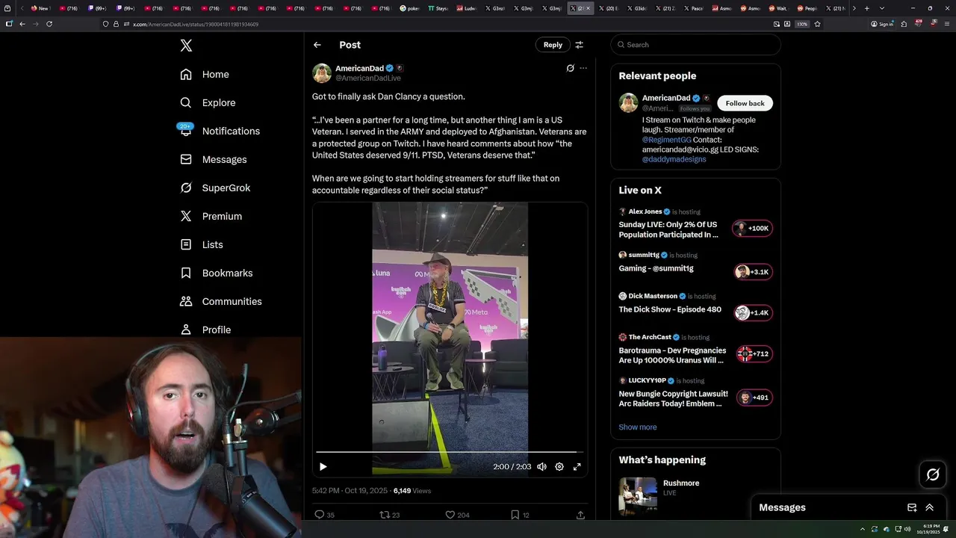956x538 pixels.
Task: Click browser Sign in button
Action: (x=882, y=24)
